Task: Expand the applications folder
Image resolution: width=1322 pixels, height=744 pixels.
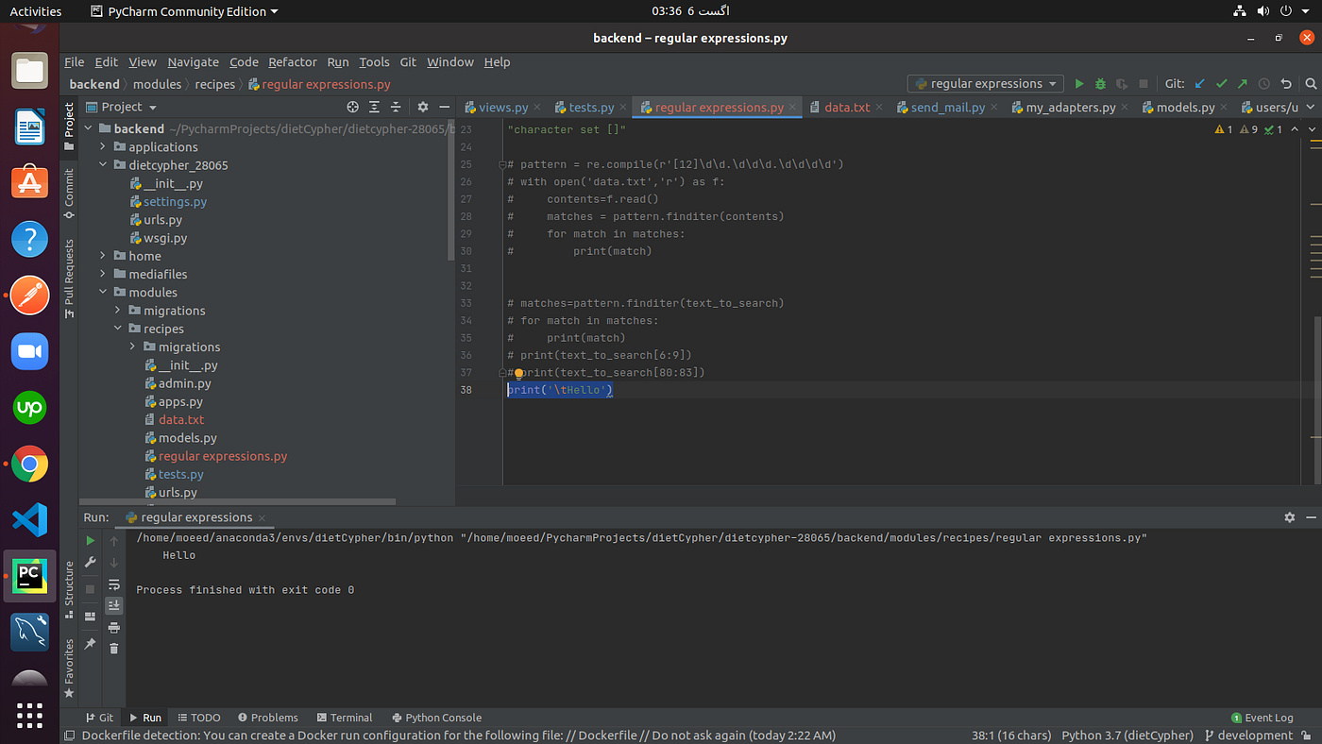Action: [105, 147]
